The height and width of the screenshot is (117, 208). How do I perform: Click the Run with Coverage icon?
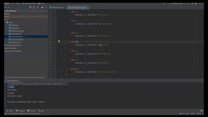[x=196, y=4]
